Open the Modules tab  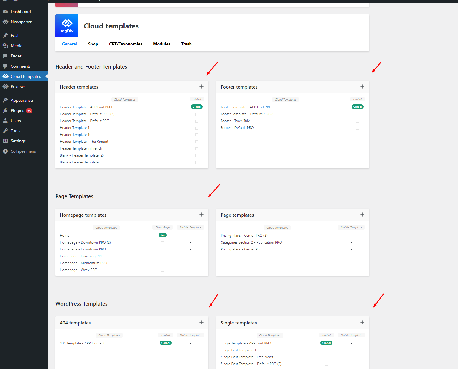tap(161, 44)
